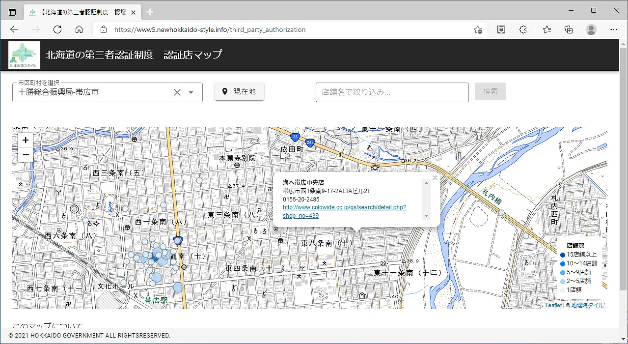Open browser extensions menu
628x344 pixels.
pyautogui.click(x=523, y=29)
